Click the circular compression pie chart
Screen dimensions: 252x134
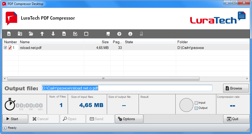pyautogui.click(x=186, y=105)
